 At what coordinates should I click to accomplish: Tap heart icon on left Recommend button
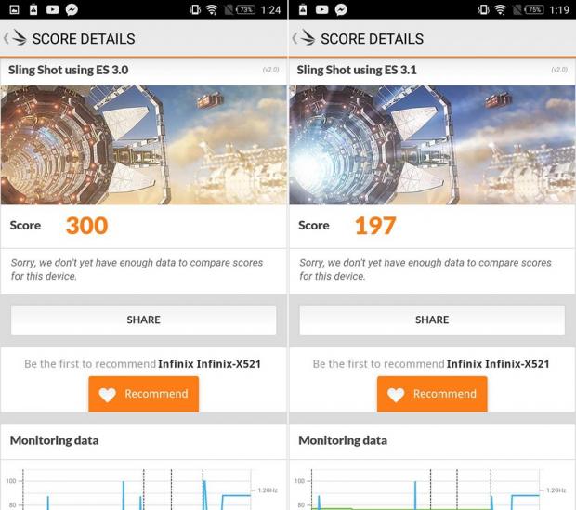pos(107,394)
